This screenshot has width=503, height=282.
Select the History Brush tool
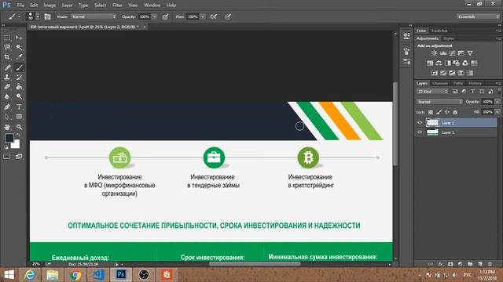pos(19,77)
